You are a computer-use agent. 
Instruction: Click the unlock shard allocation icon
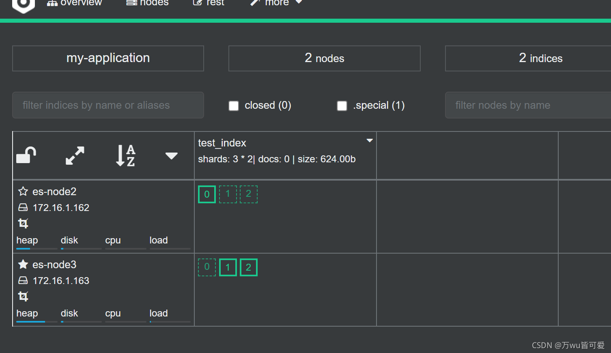click(26, 155)
